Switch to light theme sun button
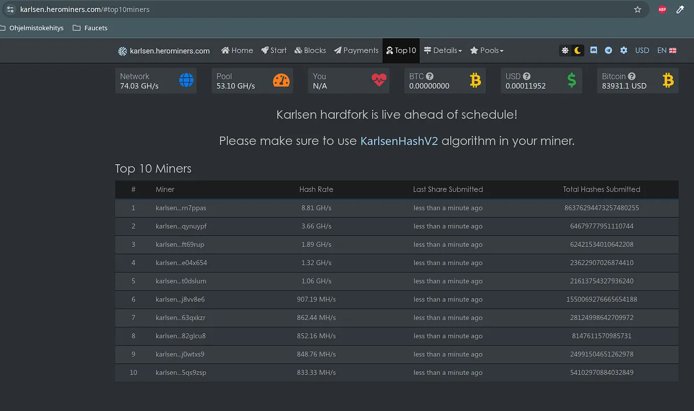This screenshot has width=694, height=411. [x=565, y=51]
